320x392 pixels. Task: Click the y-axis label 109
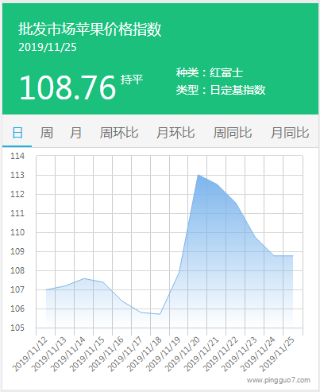pyautogui.click(x=17, y=251)
